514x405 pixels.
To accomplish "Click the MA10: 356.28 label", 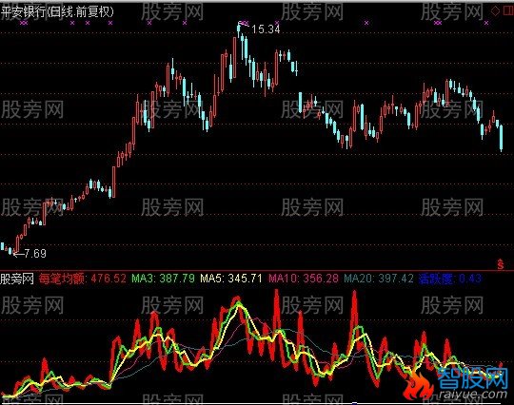I will [x=304, y=279].
